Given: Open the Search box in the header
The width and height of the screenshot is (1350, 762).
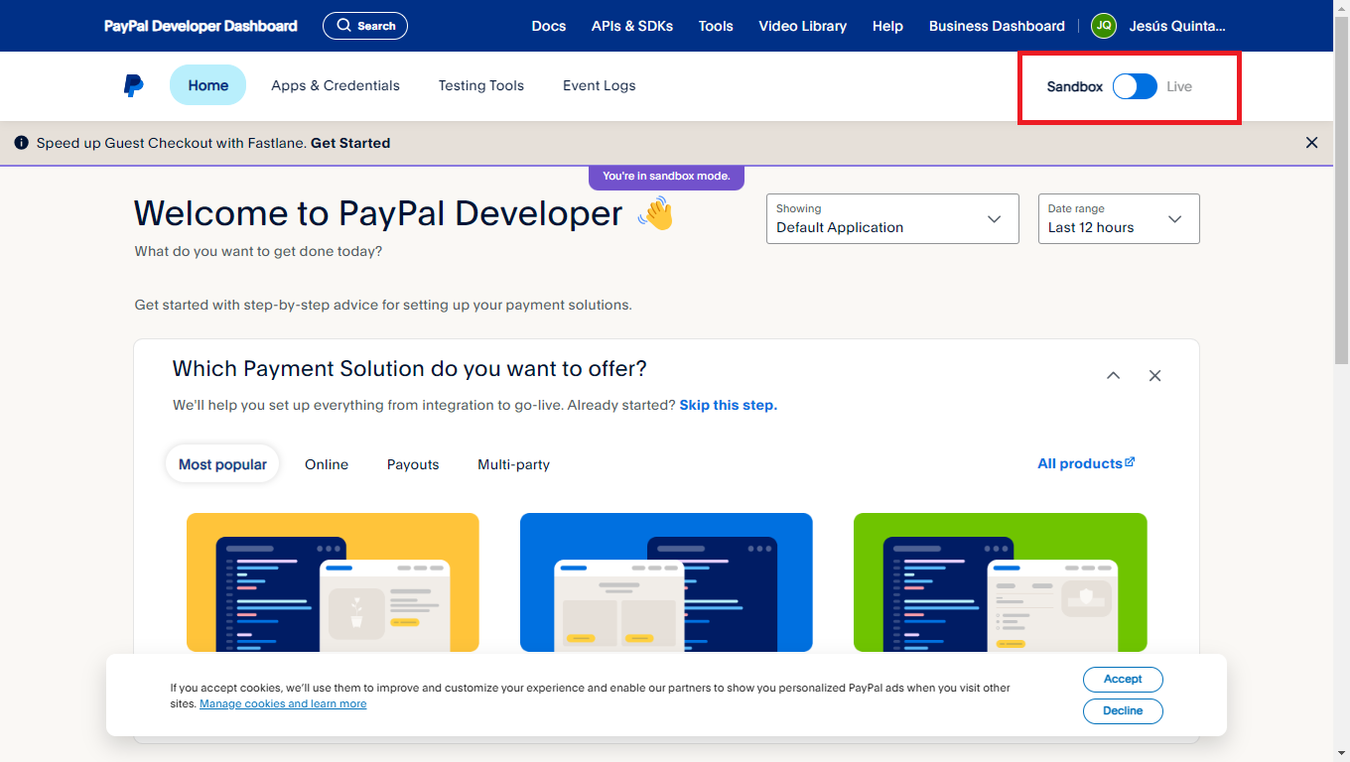Looking at the screenshot, I should coord(365,26).
